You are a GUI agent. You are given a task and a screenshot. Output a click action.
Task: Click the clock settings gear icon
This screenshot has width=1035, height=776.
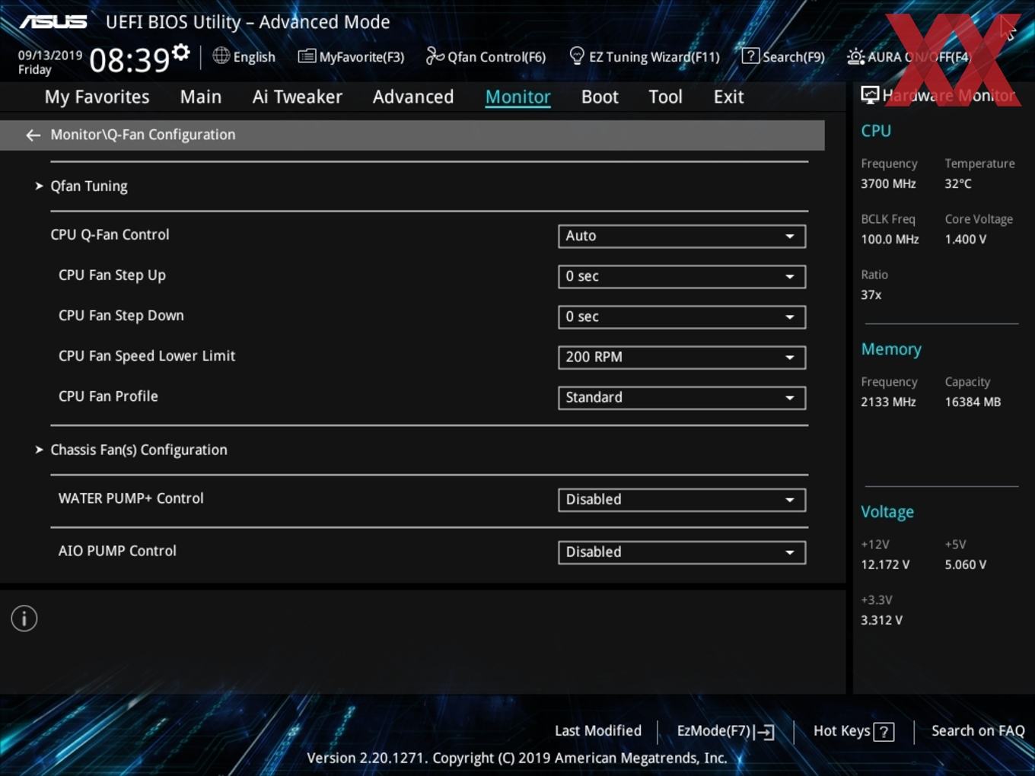180,52
